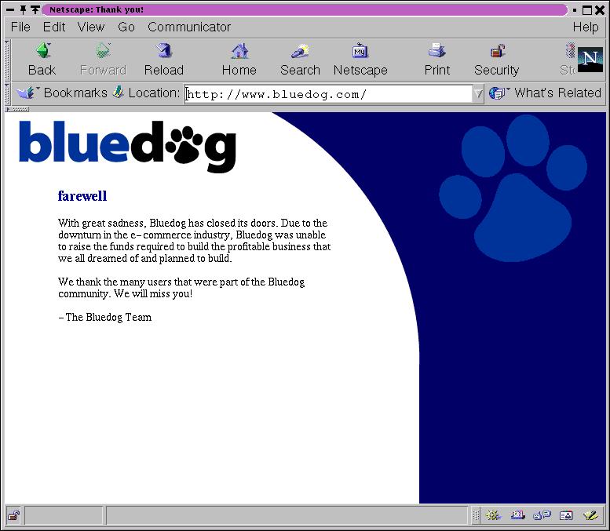The height and width of the screenshot is (531, 610).
Task: Click the component bar grip handle
Action: pos(476,516)
